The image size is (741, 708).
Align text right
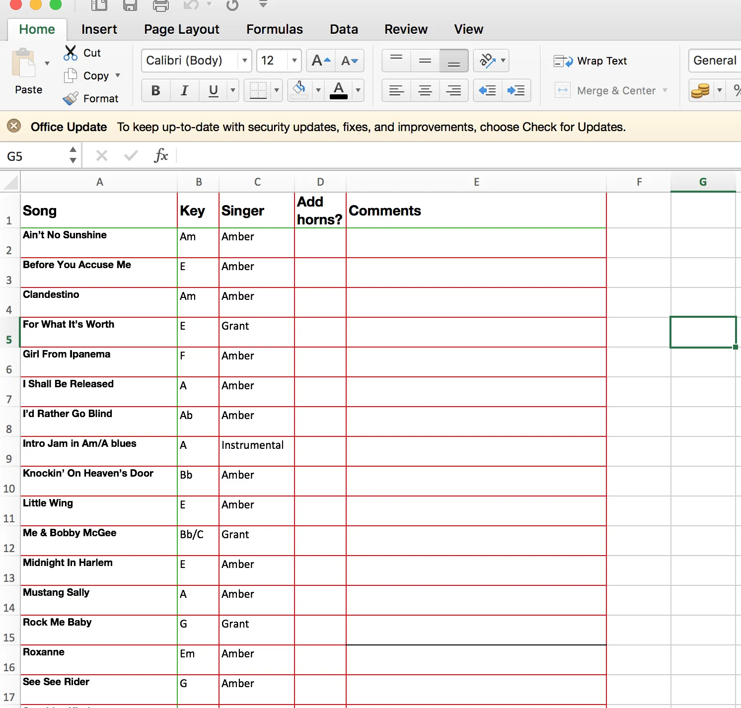[x=454, y=90]
